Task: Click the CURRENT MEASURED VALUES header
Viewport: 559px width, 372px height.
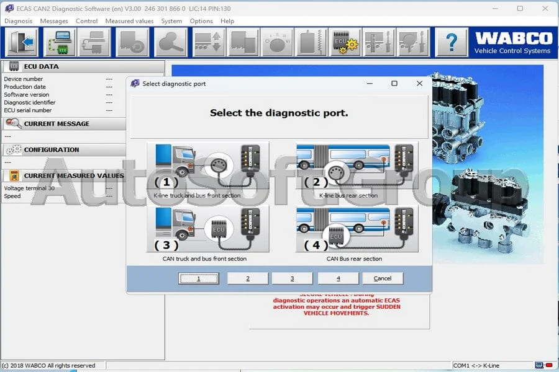Action: [65, 176]
